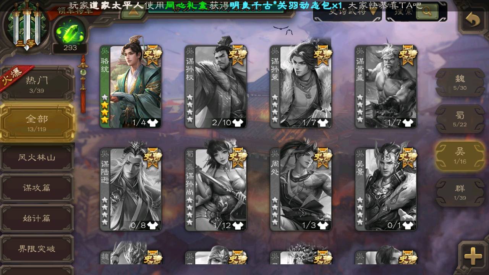The width and height of the screenshot is (489, 275).
Task: Open the 谋陆逊 general card portrait
Action: pos(131,189)
